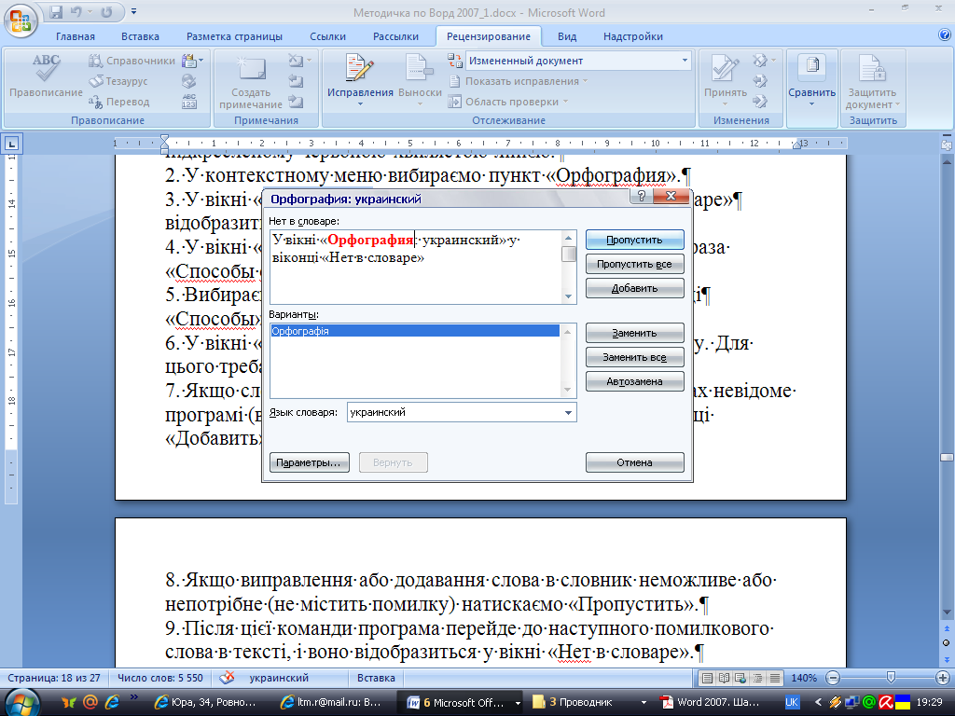Click the Автозамена button
The width and height of the screenshot is (955, 716).
634,381
